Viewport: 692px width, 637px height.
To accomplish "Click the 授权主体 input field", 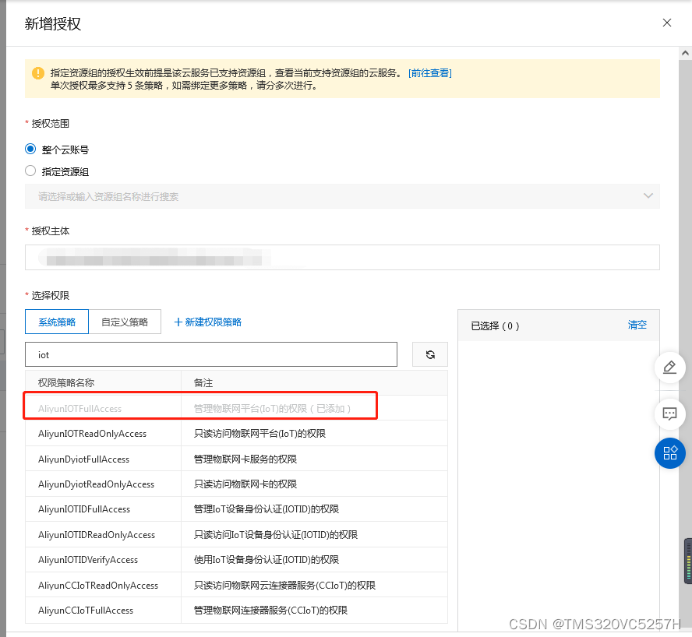I will (342, 257).
